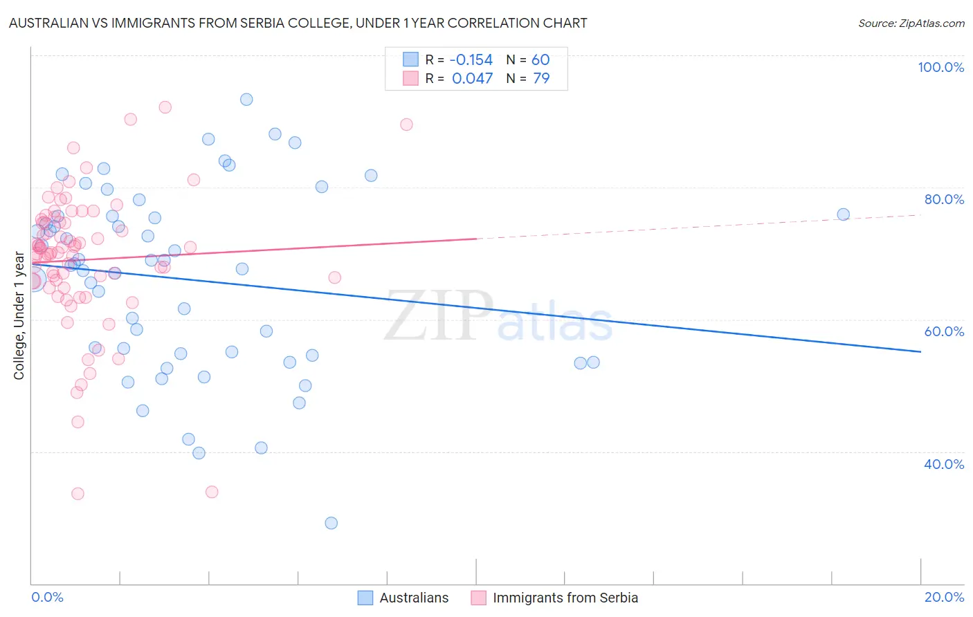Click the chart title text
Viewport: 973px width, 617px height.
coord(298,23)
